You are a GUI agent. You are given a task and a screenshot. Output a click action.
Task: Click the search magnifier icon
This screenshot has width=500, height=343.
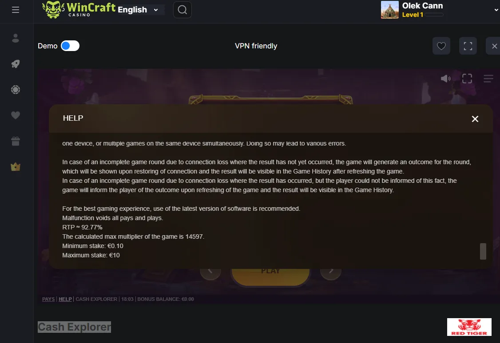183,10
